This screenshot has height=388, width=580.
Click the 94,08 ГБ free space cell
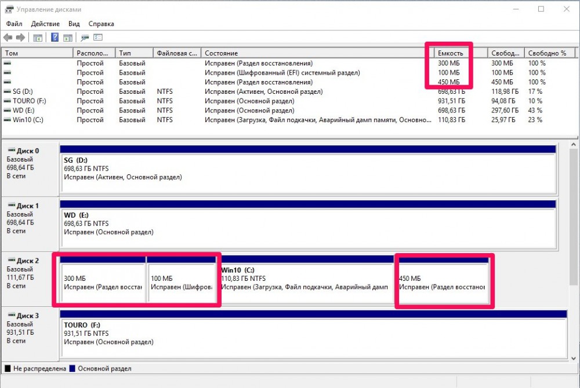coord(503,101)
